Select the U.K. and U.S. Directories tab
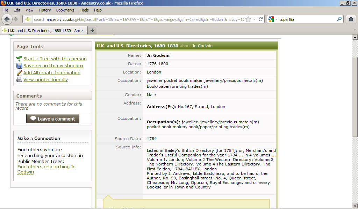This screenshot has height=209, width=358. tap(44, 30)
